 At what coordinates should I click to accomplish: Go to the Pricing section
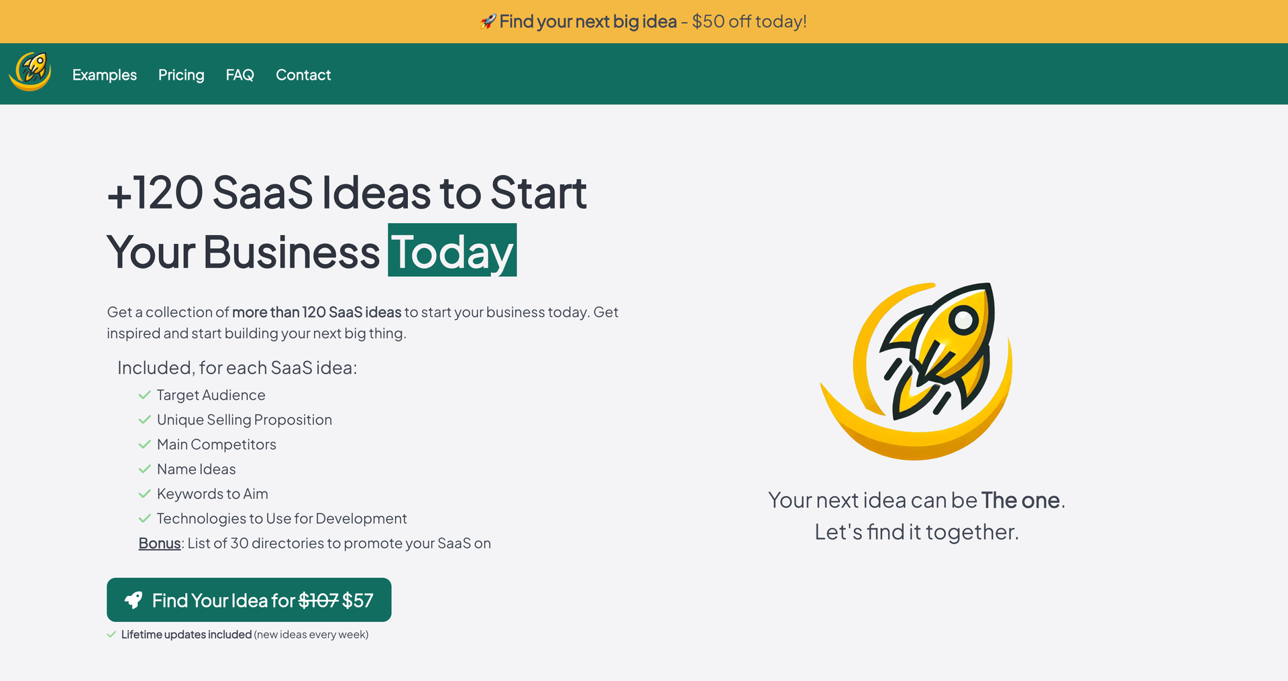click(x=181, y=75)
